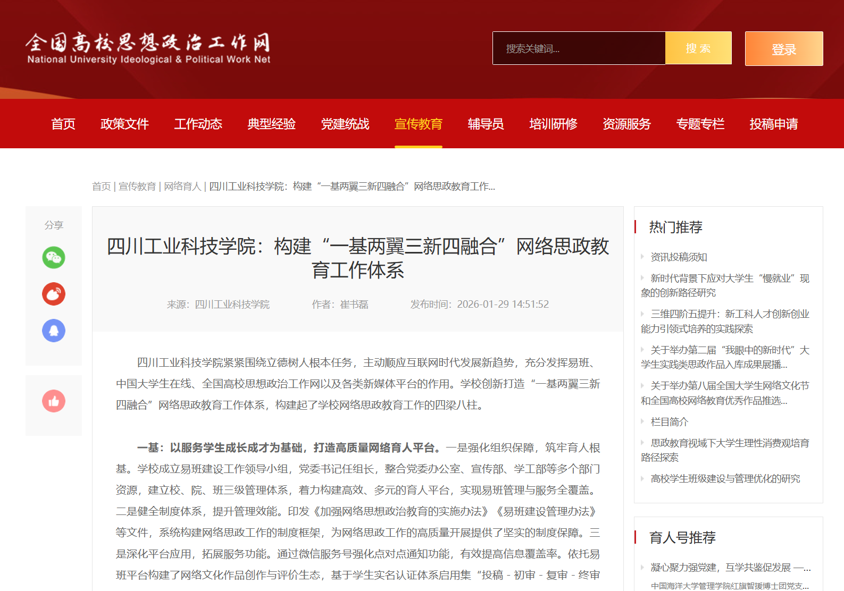The image size is (844, 591).
Task: Click 网络育人 breadcrumb link
Action: point(182,187)
